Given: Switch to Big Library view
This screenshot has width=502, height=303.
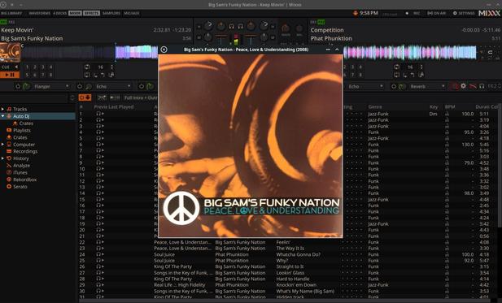Looking at the screenshot, I should coord(11,13).
